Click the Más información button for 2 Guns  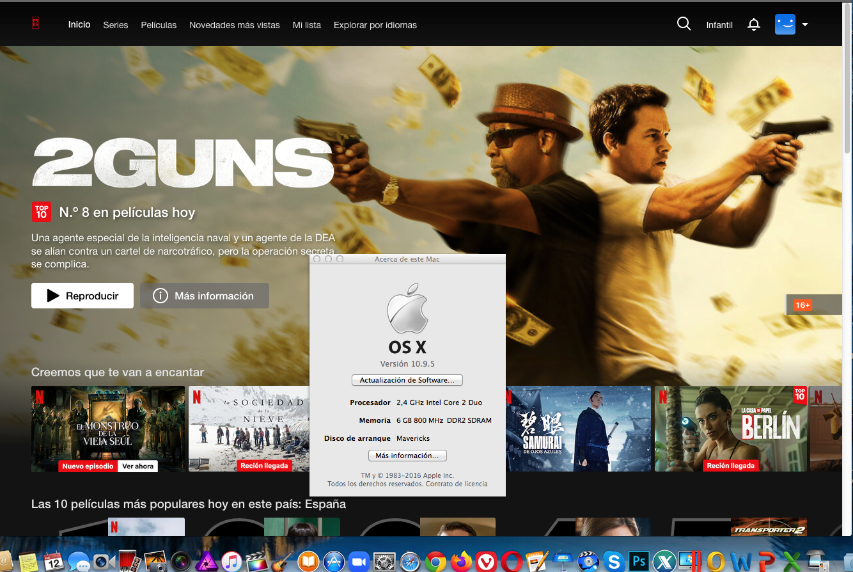coord(205,296)
